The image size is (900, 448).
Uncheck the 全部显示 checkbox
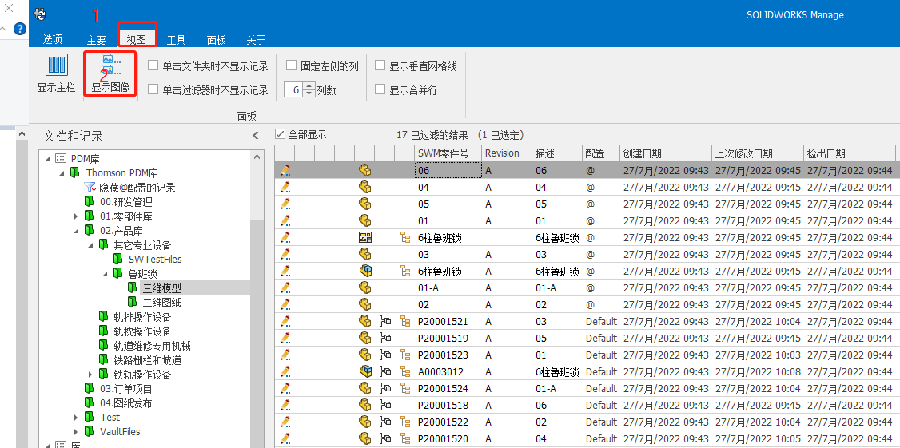click(x=280, y=135)
